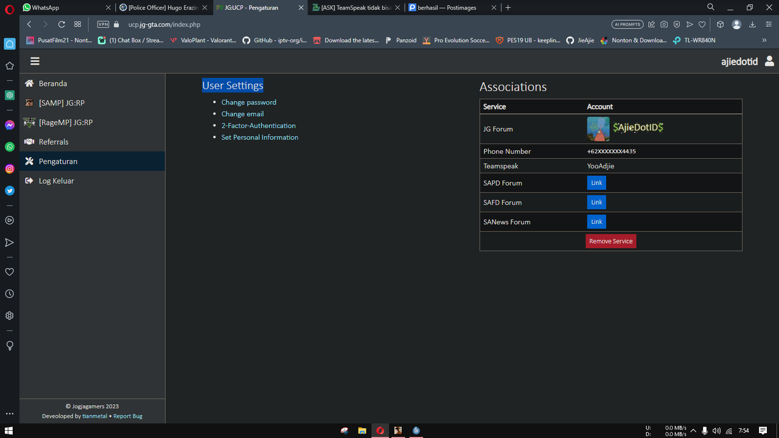Open Pinboards heart in the sidebar

pyautogui.click(x=10, y=272)
